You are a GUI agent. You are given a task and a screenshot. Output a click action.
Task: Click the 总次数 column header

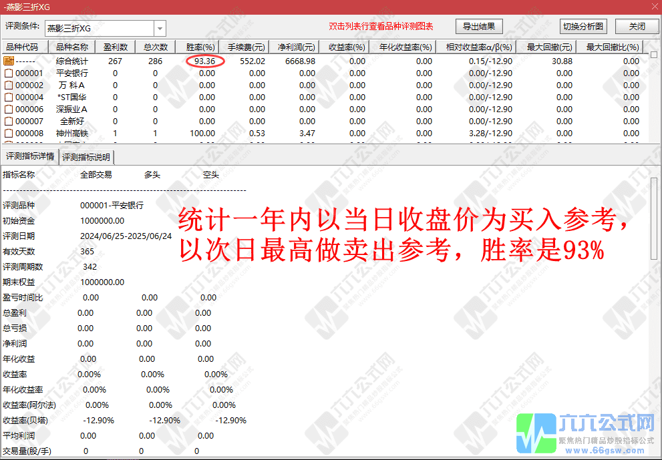pos(155,47)
